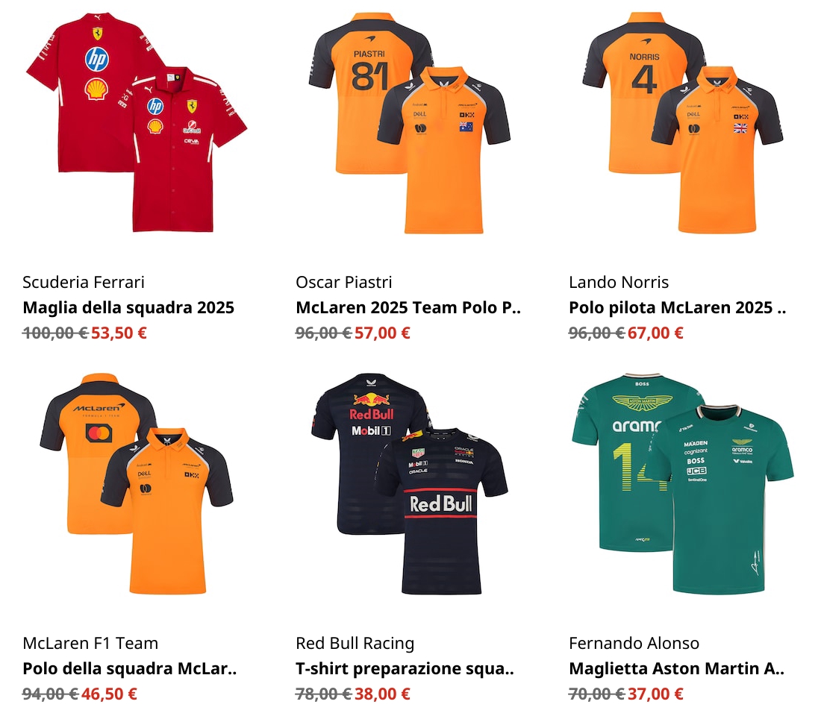Click the 'Maglietta Aston Martin A..' title
821x722 pixels.
(x=676, y=668)
